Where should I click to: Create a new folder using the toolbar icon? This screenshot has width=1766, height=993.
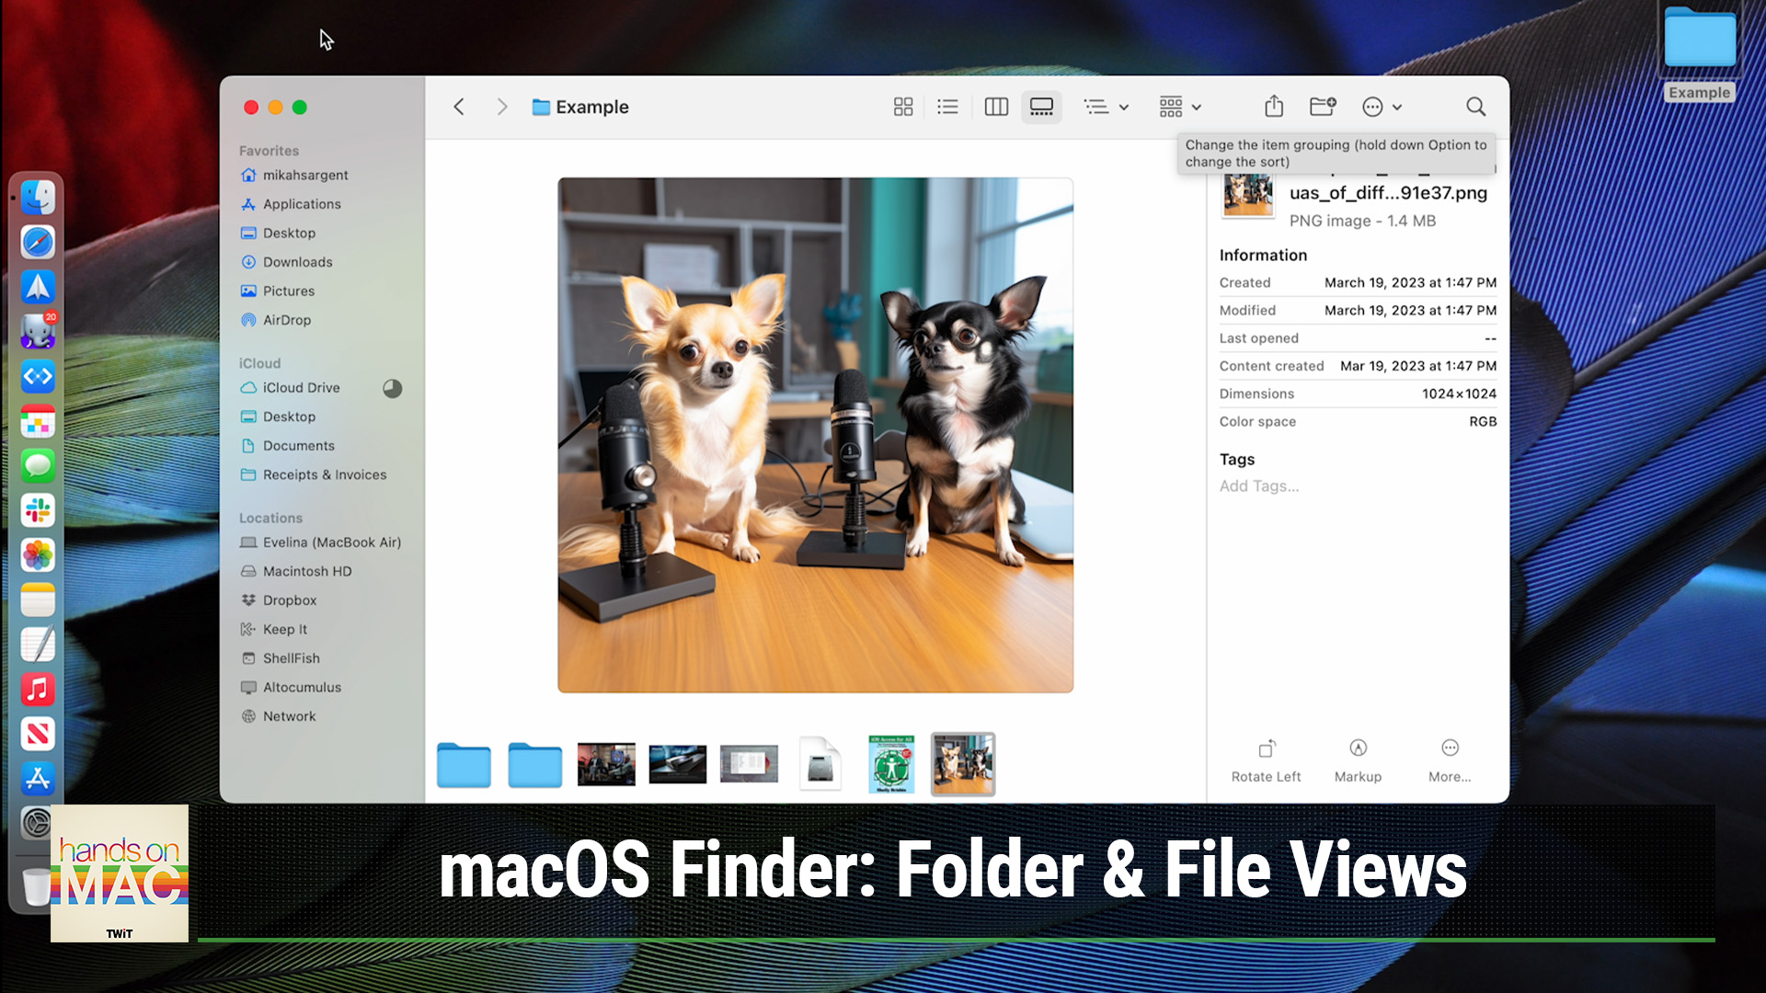[1322, 107]
